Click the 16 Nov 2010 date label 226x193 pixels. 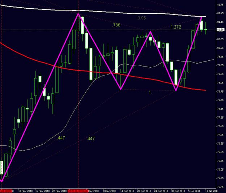[42, 191]
